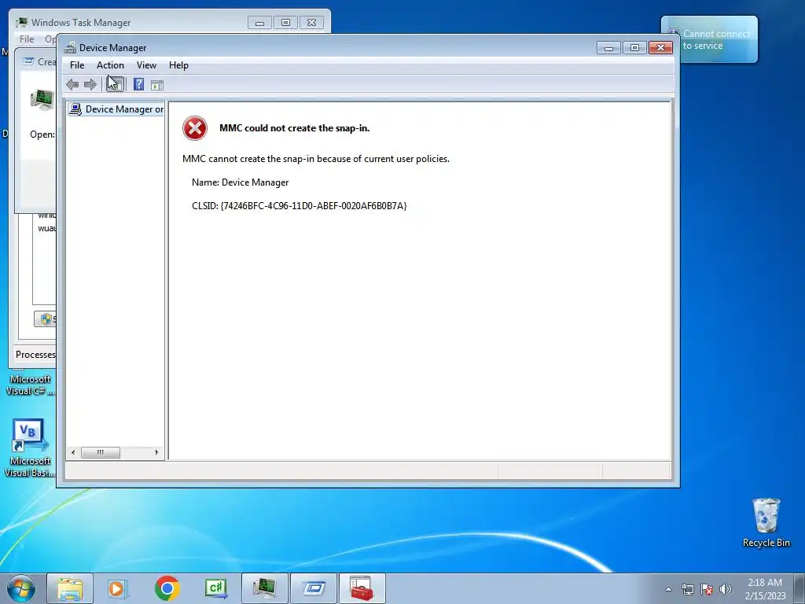
Task: Click the CLSID text line
Action: (299, 206)
